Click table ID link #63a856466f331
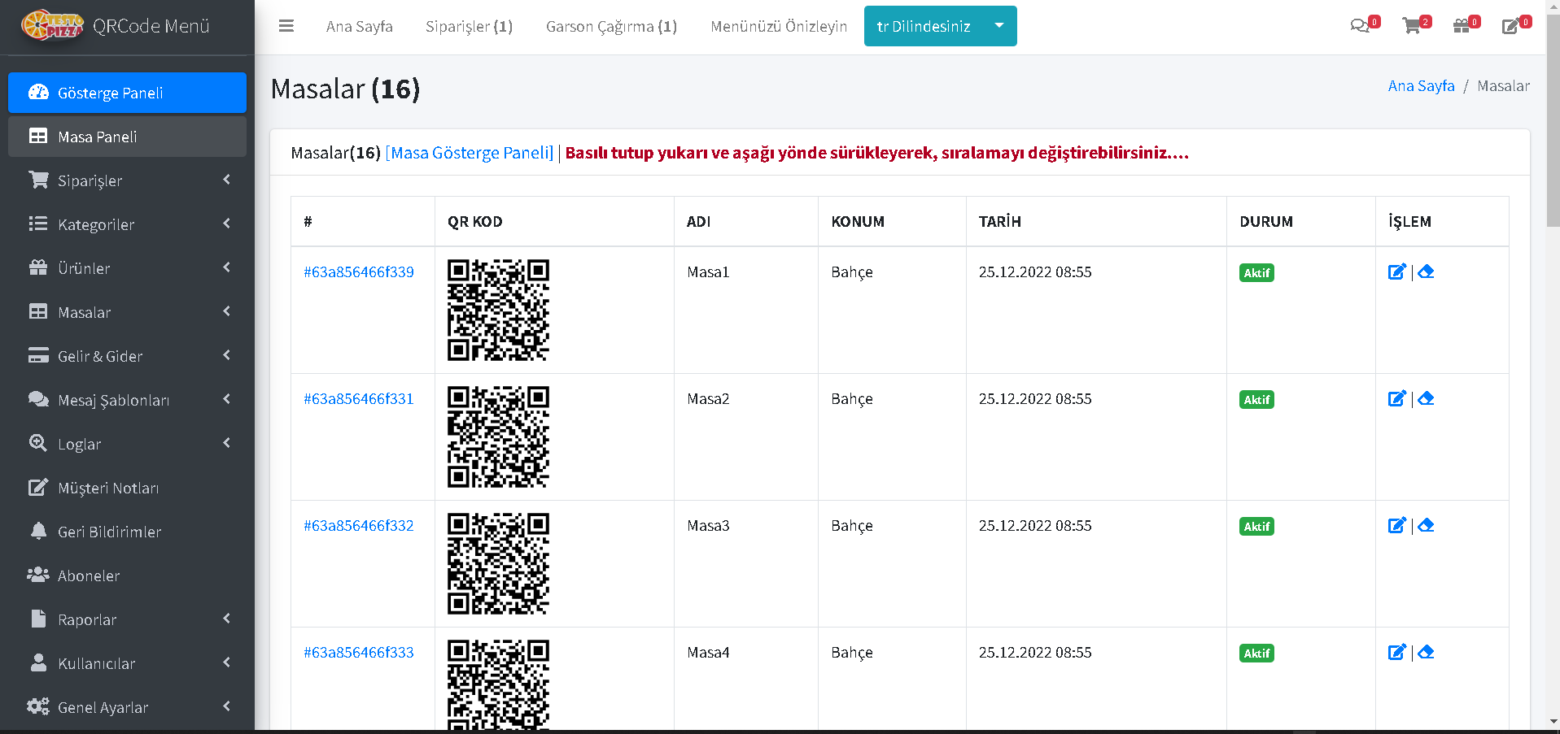Image resolution: width=1560 pixels, height=734 pixels. 359,399
